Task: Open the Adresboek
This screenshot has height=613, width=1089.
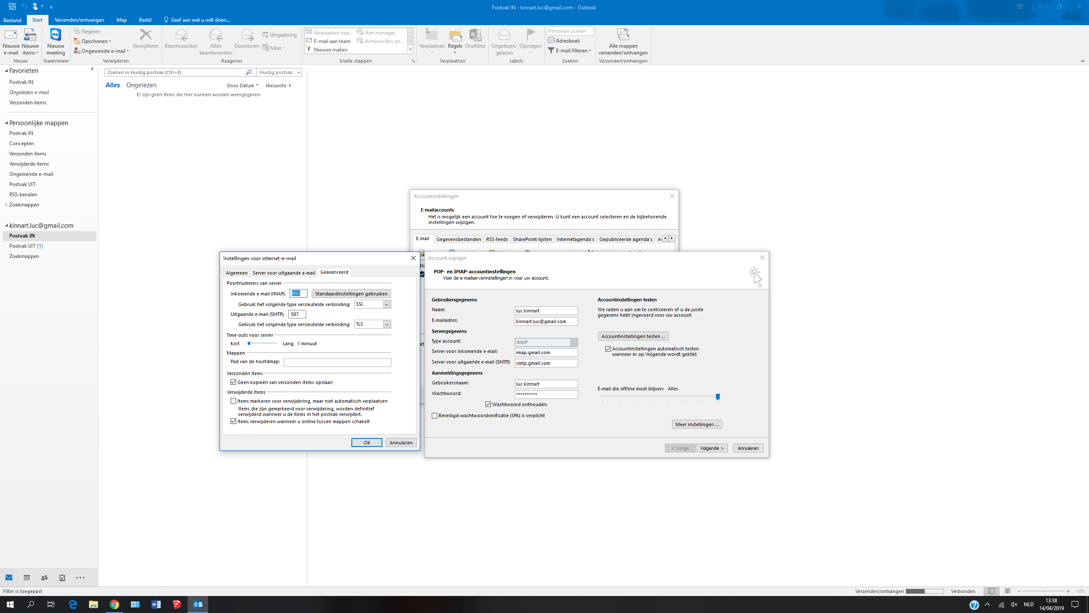Action: (x=564, y=41)
